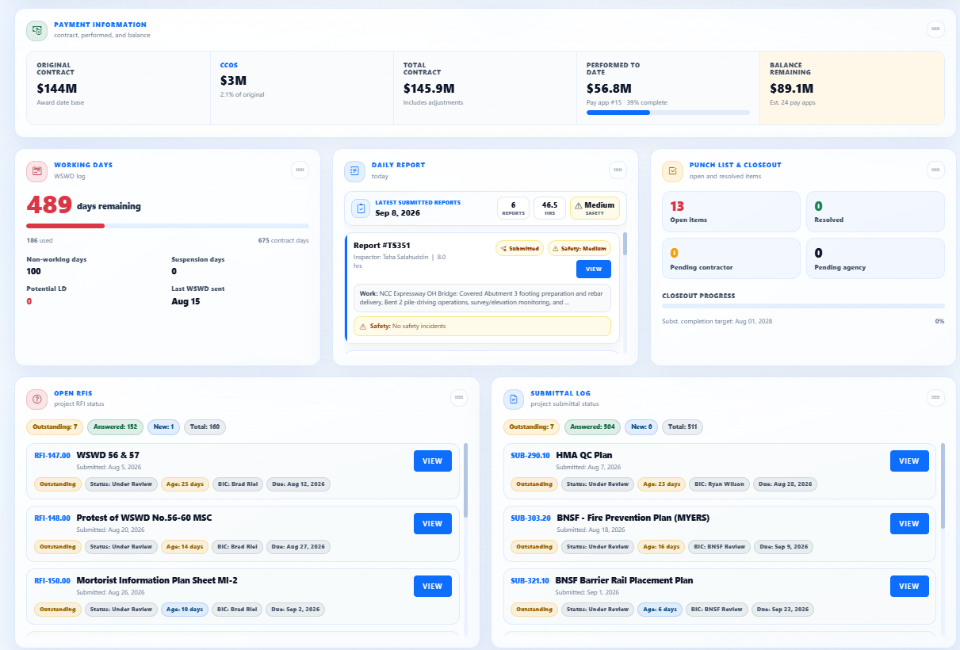960x650 pixels.
Task: Click the Balance Remaining $89.1M tile
Action: pyautogui.click(x=851, y=88)
